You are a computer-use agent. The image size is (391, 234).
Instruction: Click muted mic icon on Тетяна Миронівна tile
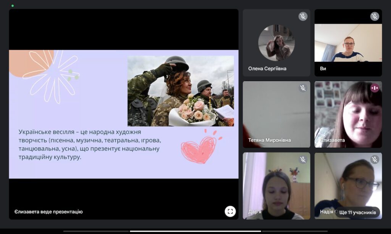coord(303,88)
